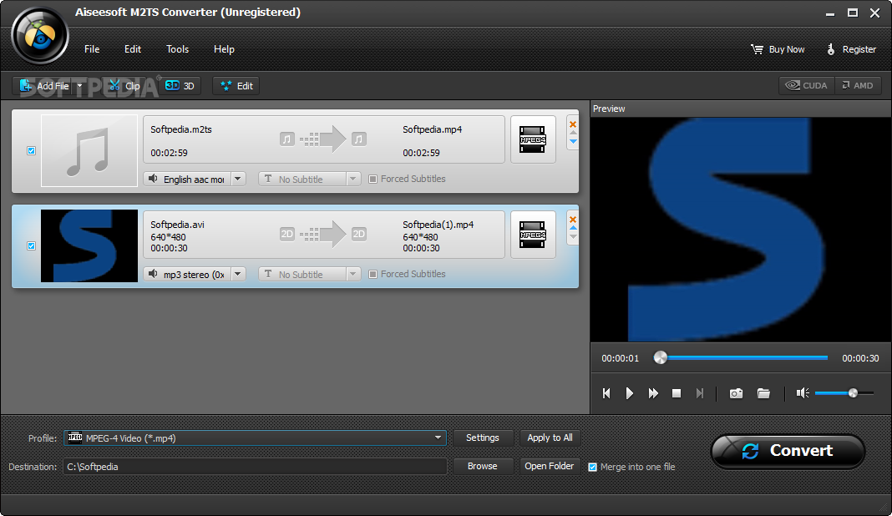The image size is (892, 516).
Task: Click Apply to All button
Action: [550, 438]
